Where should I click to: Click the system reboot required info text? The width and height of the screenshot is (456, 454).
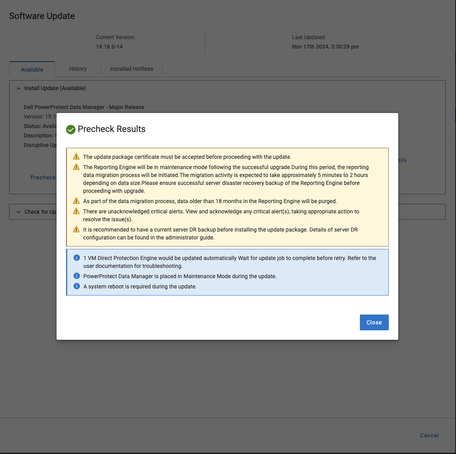(140, 286)
